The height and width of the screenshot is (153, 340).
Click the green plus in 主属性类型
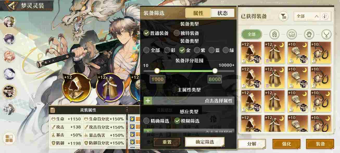click(148, 101)
